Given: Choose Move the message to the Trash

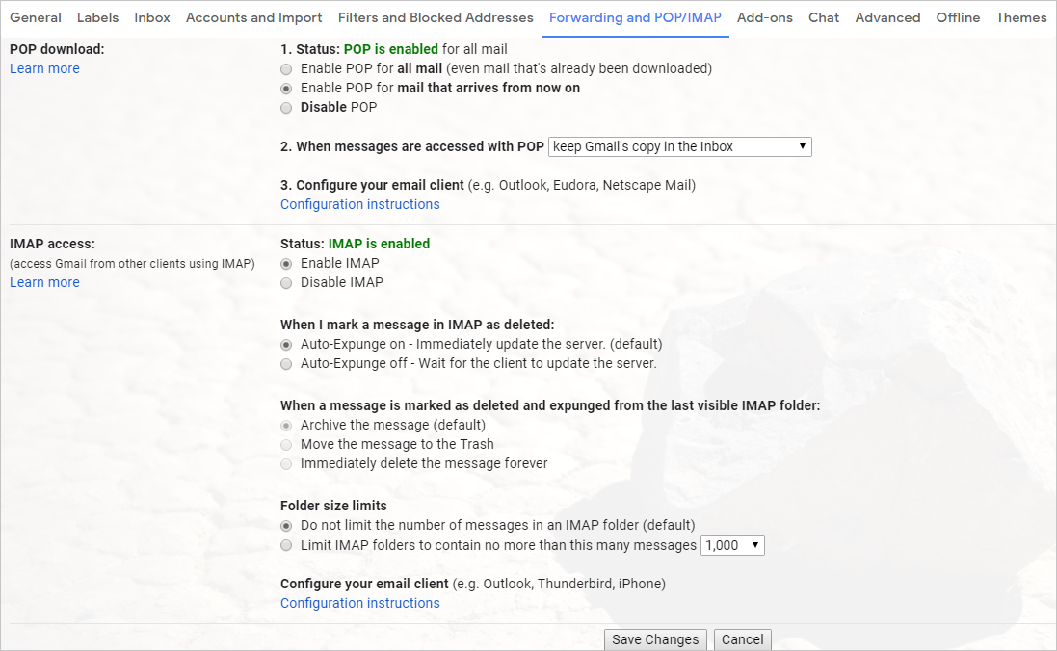Looking at the screenshot, I should [286, 444].
